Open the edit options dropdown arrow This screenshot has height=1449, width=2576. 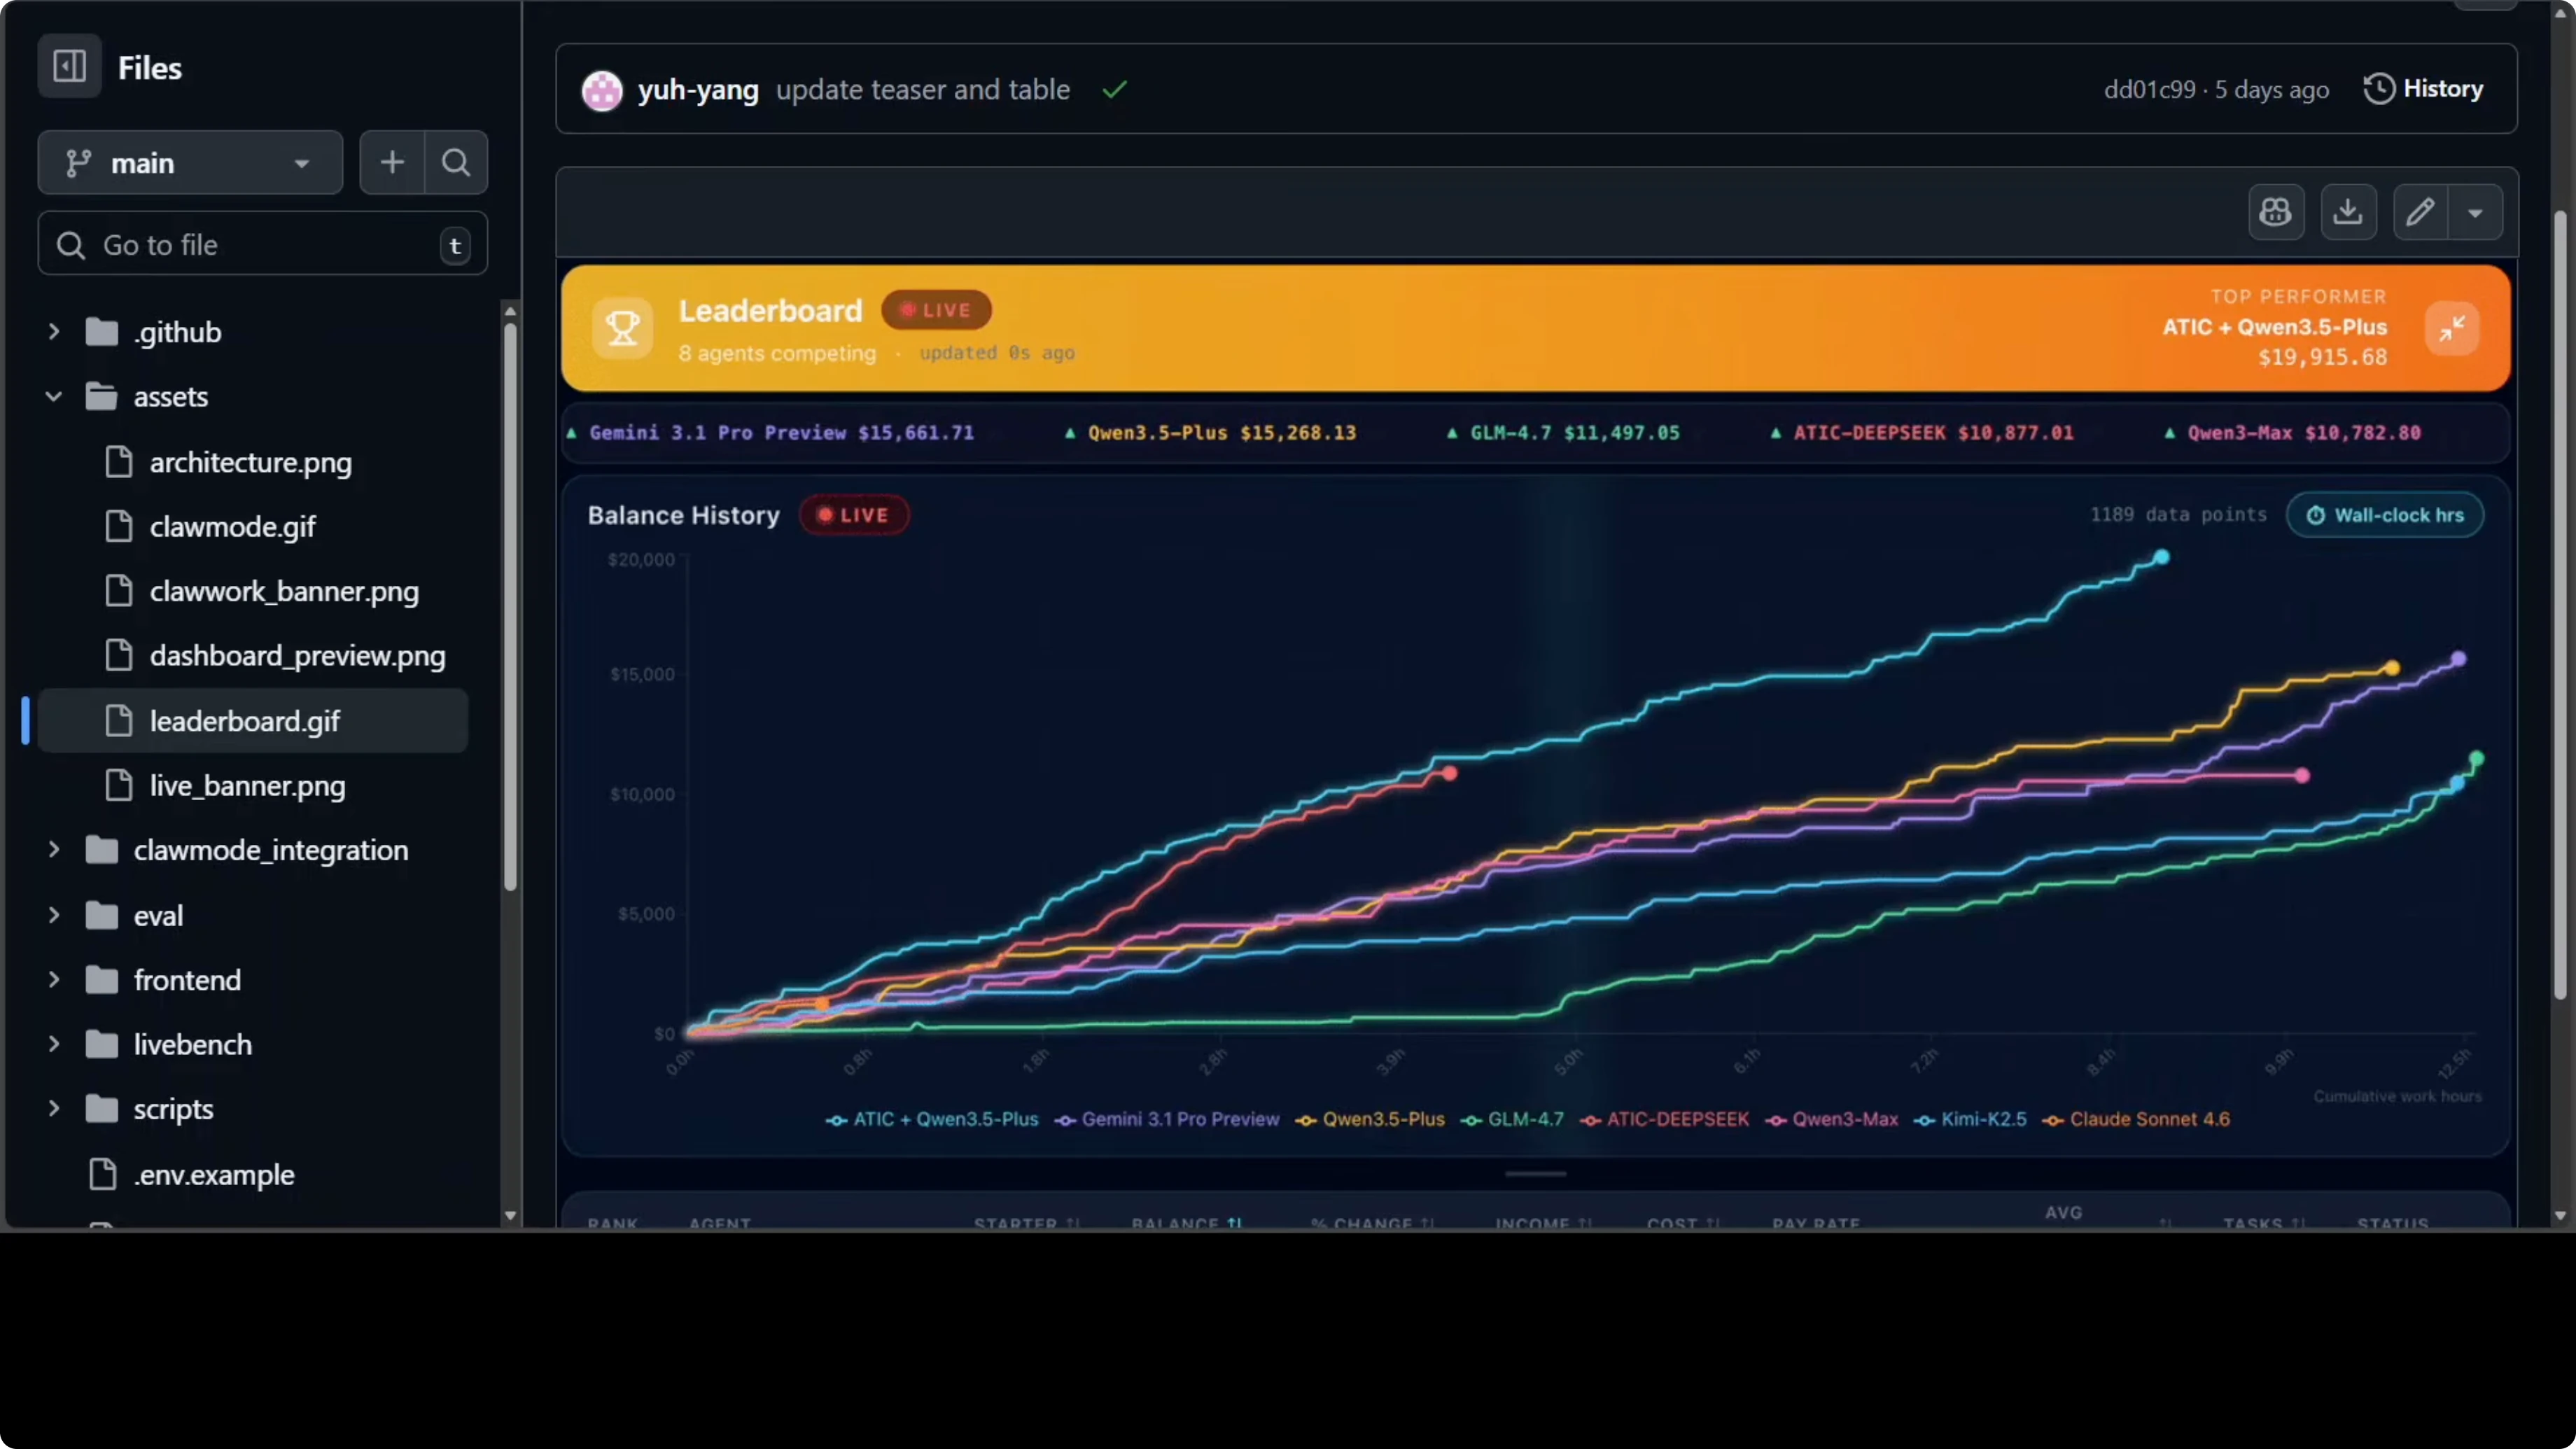click(x=2477, y=212)
